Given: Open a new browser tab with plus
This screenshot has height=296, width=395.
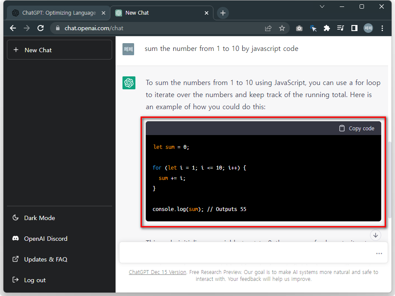Looking at the screenshot, I should [223, 13].
